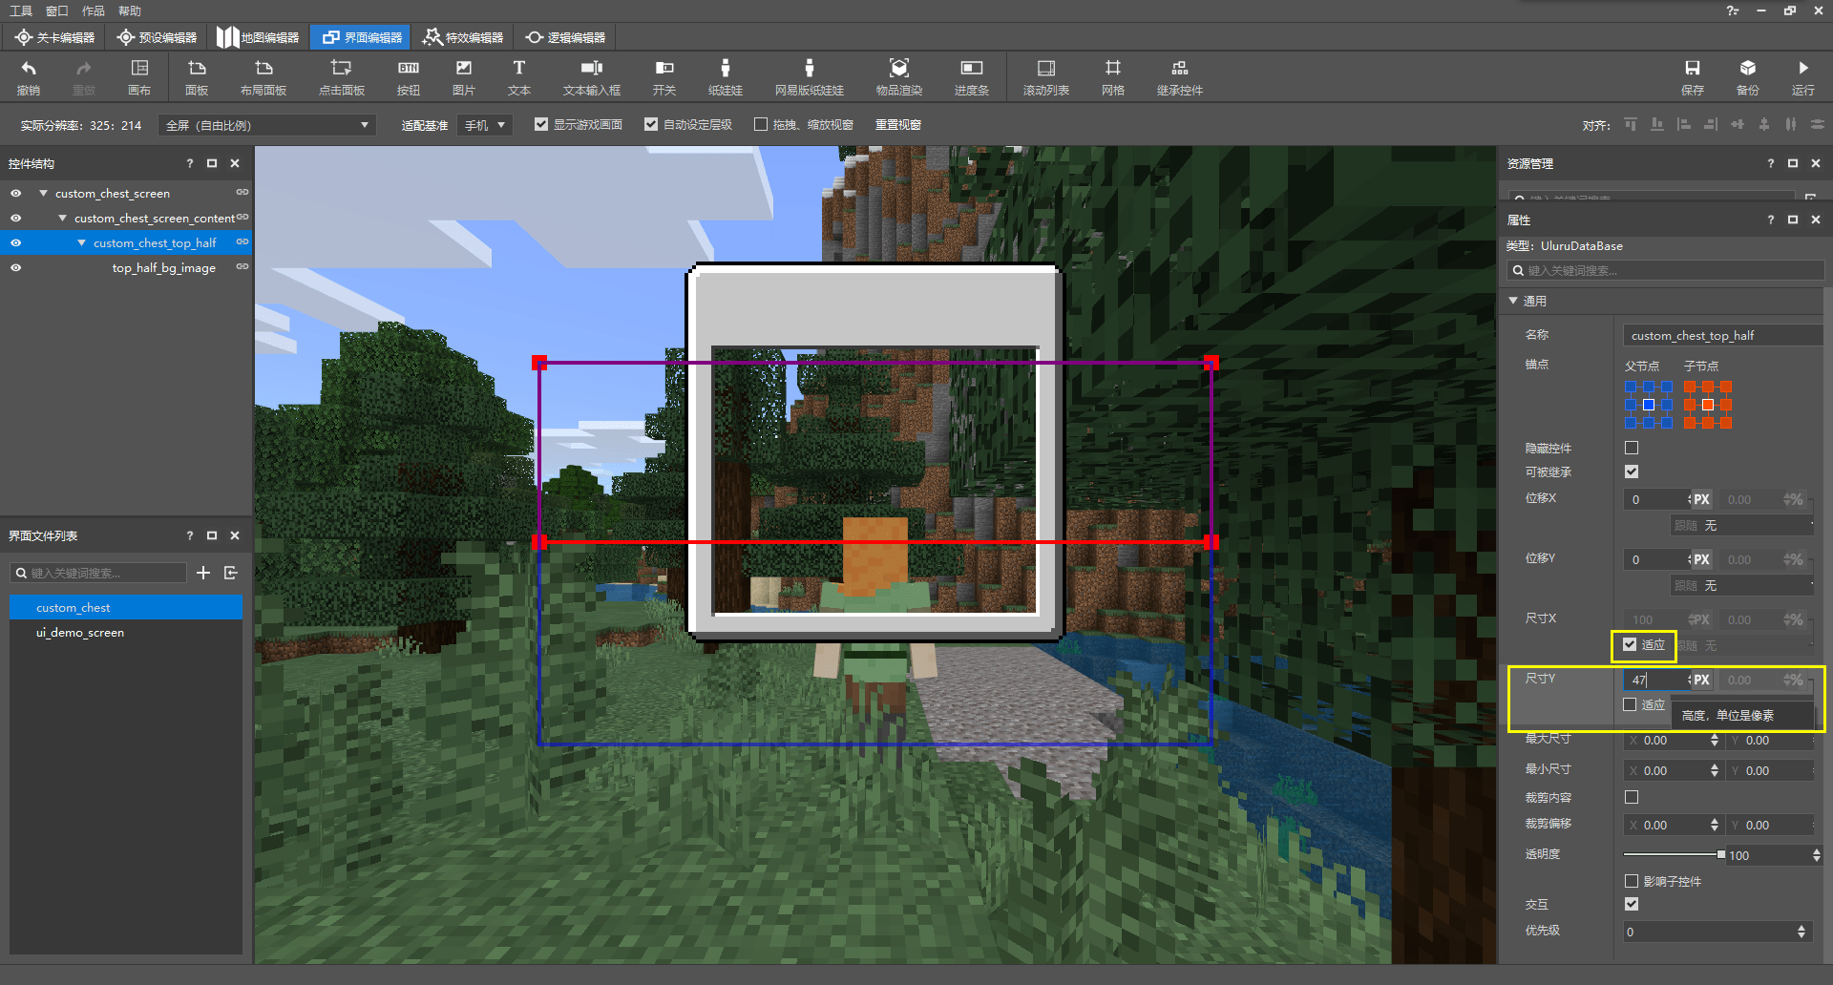Click Reset Viewport (重置视窗) button
Screen dimensions: 1833x985
898,125
